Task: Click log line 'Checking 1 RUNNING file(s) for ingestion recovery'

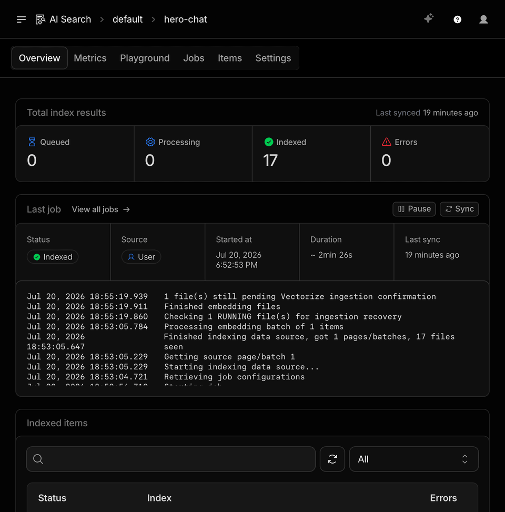Action: [282, 317]
